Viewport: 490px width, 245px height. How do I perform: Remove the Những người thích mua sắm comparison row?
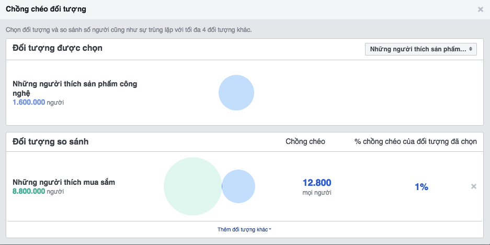click(x=474, y=186)
